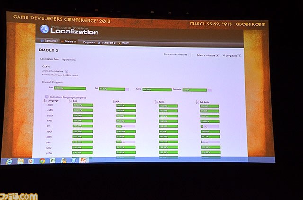Image resolution: width=303 pixels, height=200 pixels.
Task: Select the deDE language row label
Action: pyautogui.click(x=50, y=105)
